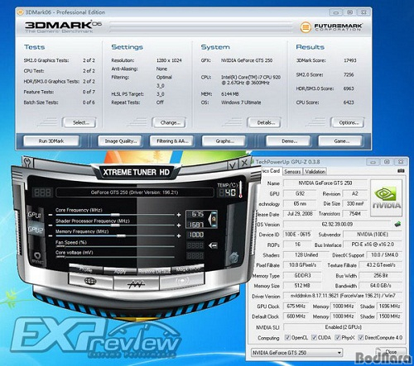414x366 pixels.
Task: Click the Memory Frequency slider handle
Action: point(121,235)
